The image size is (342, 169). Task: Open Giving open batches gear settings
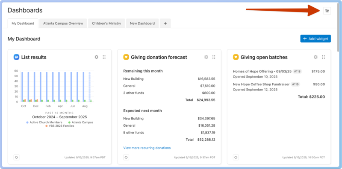316,57
